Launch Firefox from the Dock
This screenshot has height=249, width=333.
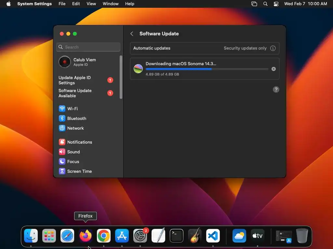click(86, 236)
